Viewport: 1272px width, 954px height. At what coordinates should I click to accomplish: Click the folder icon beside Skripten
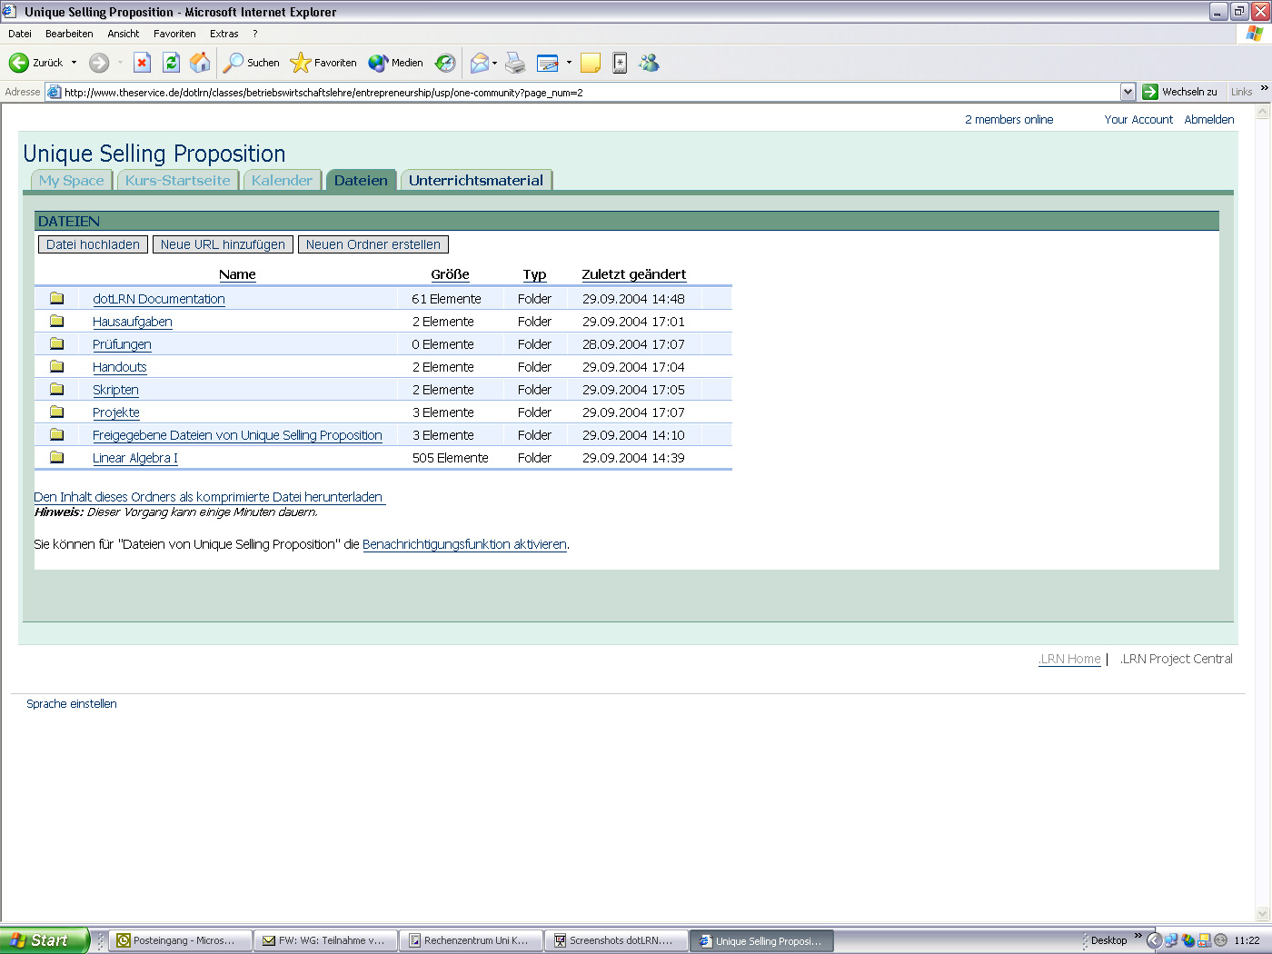[x=56, y=389]
